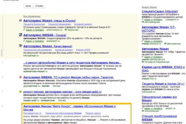Open 'Адрес и телефон' for avstandart.ru
This screenshot has width=186, height=124.
35,41
